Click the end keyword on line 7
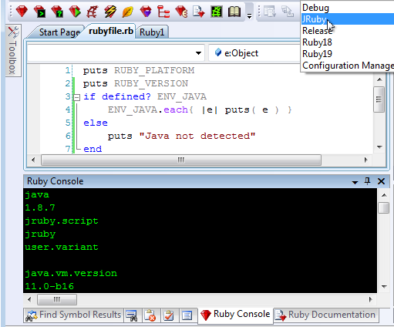394x327 pixels. [93, 149]
